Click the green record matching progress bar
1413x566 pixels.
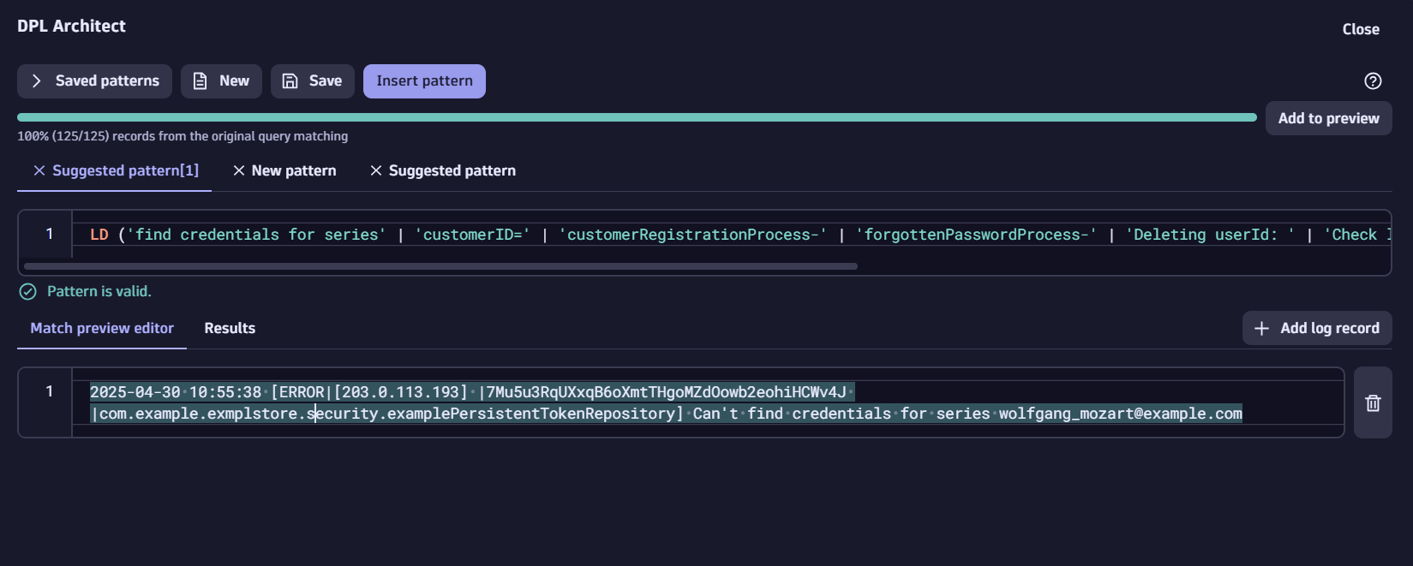coord(636,117)
